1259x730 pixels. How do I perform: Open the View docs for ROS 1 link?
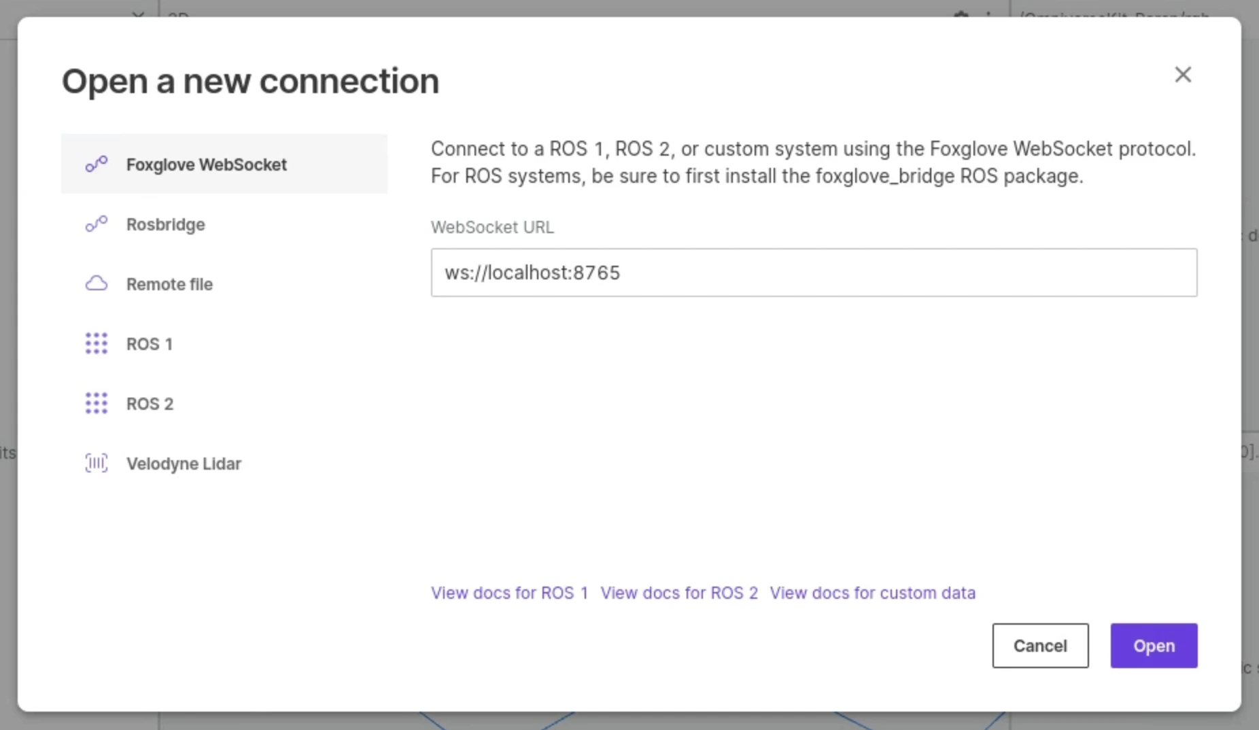click(x=509, y=593)
